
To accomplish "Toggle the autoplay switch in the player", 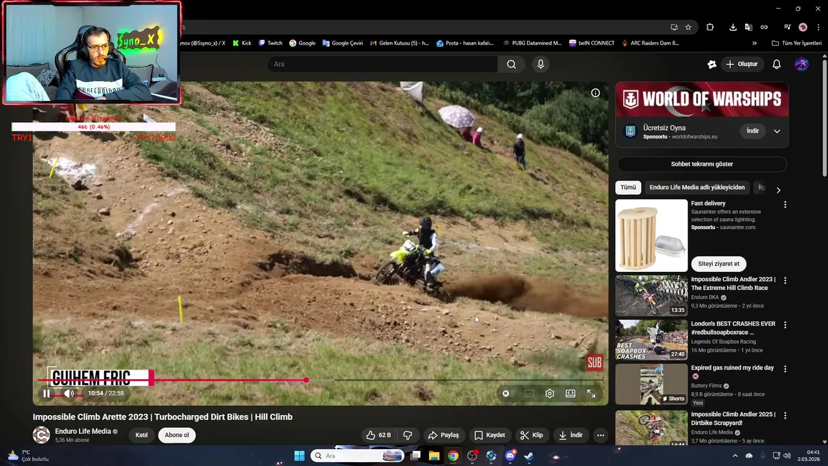I will (x=506, y=393).
